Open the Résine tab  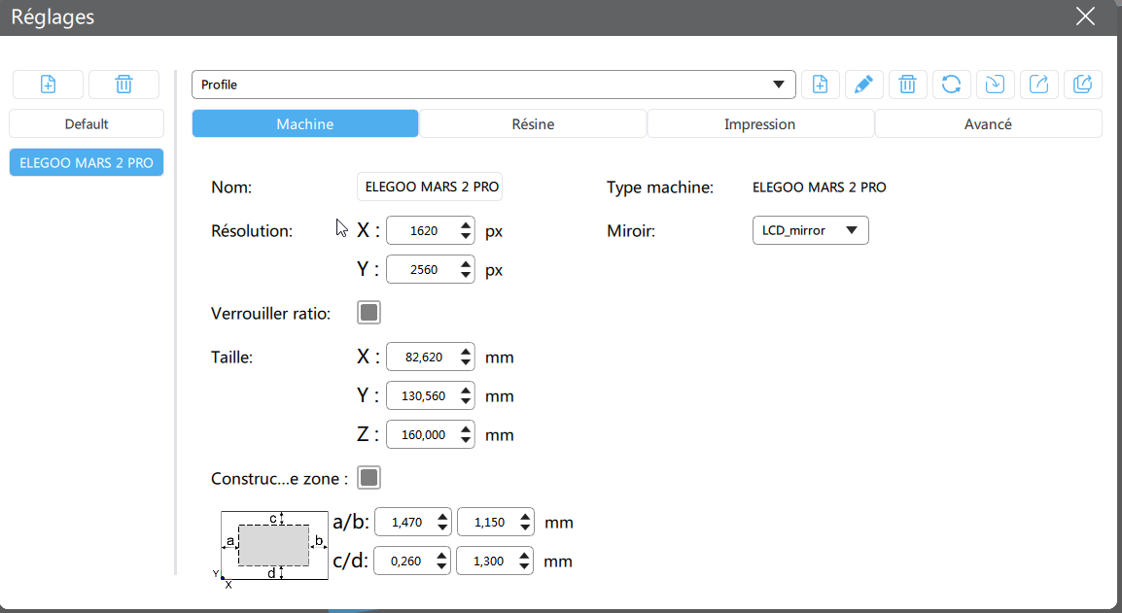pyautogui.click(x=533, y=123)
